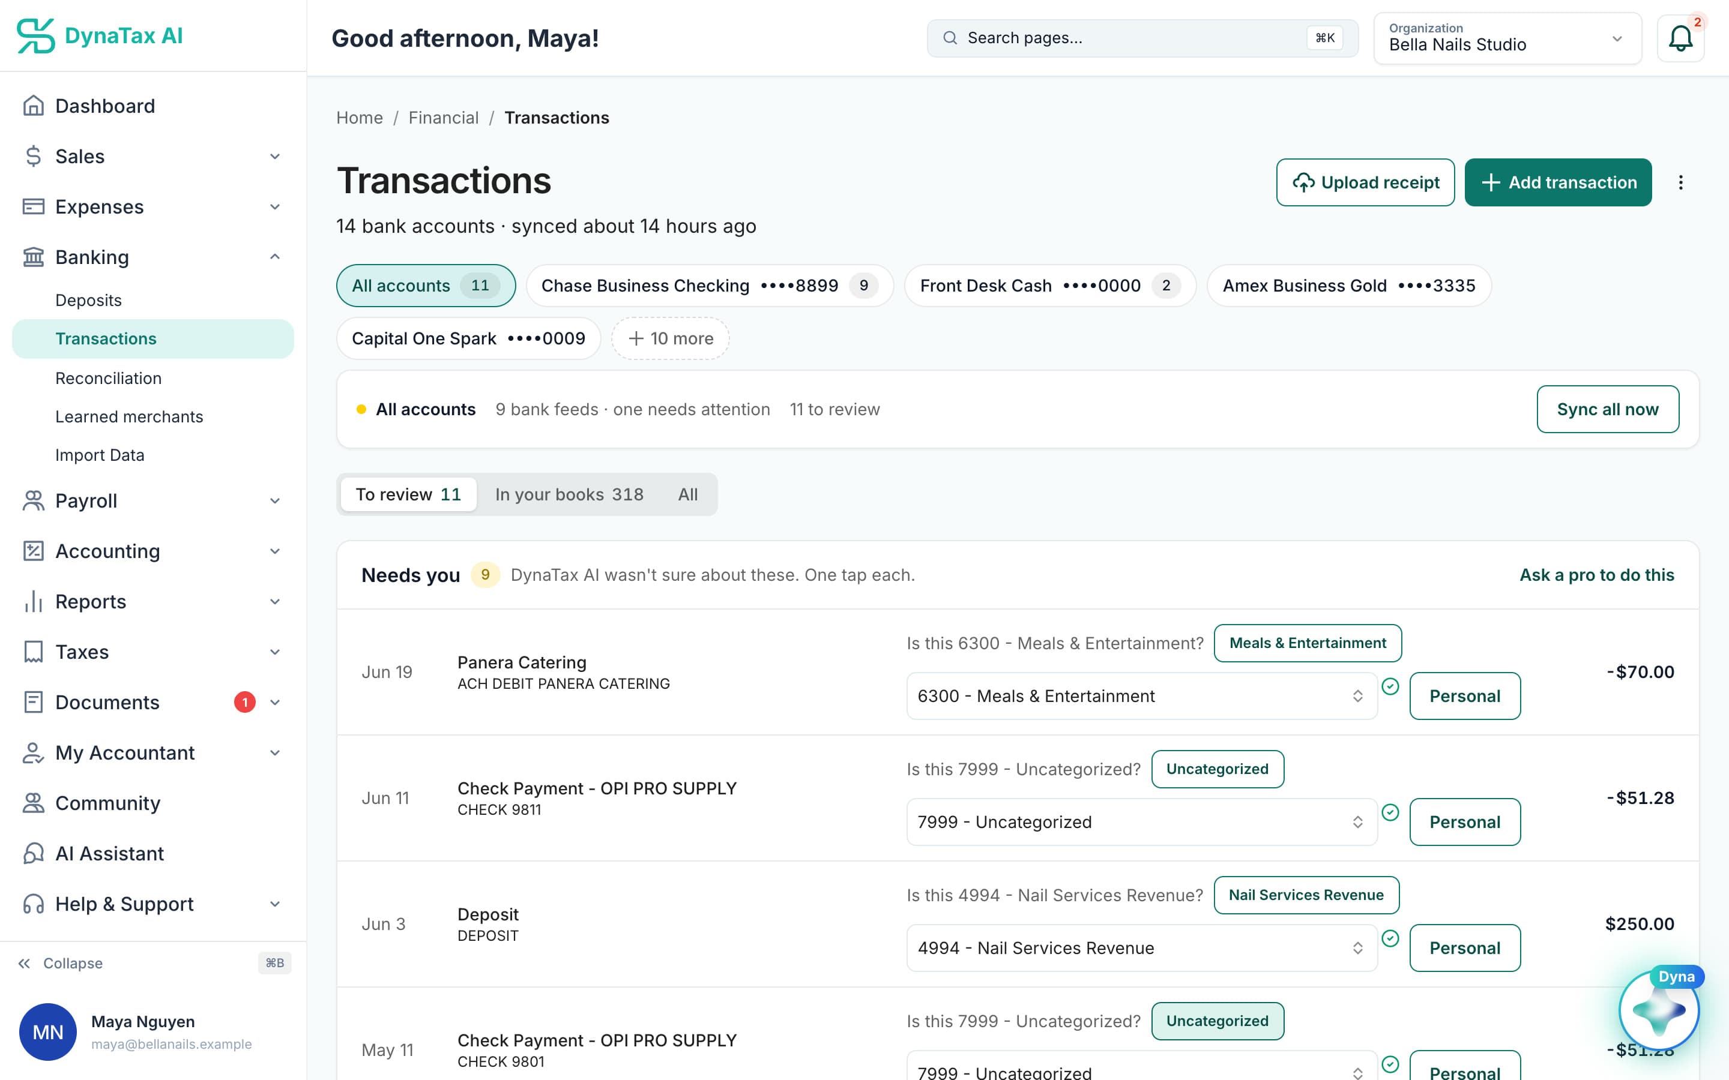The width and height of the screenshot is (1729, 1080).
Task: Click the Accounting sidebar icon
Action: pos(34,551)
